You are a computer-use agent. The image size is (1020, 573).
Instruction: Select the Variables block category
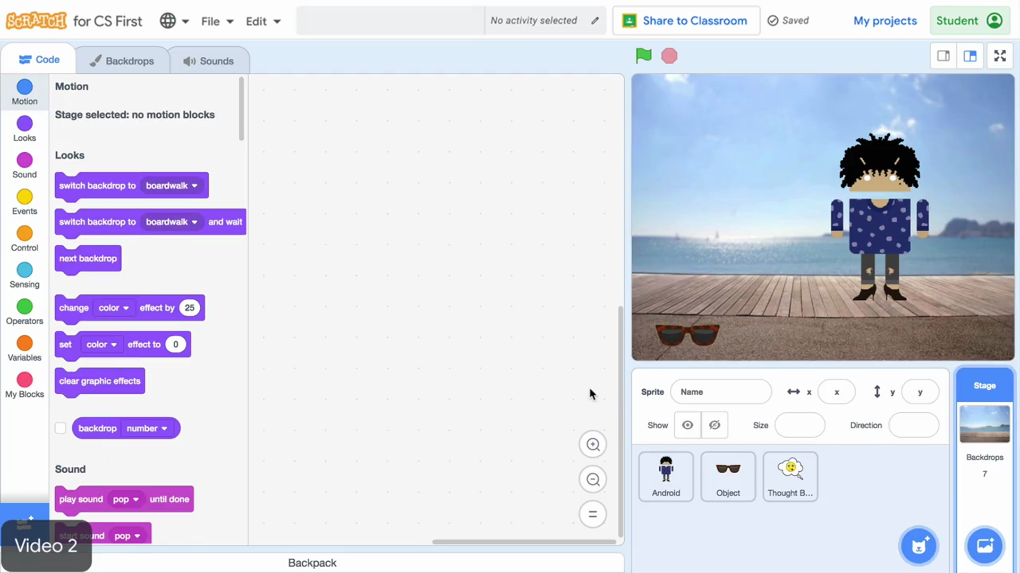coord(24,349)
